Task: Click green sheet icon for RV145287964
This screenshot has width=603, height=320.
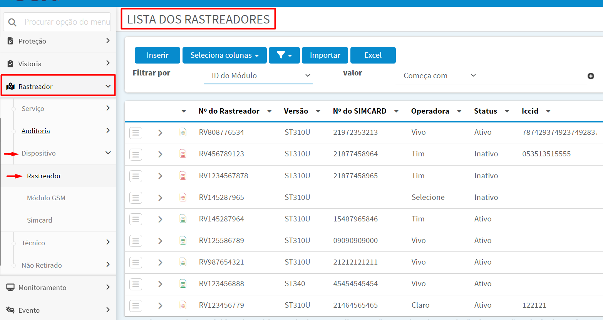Action: (183, 219)
